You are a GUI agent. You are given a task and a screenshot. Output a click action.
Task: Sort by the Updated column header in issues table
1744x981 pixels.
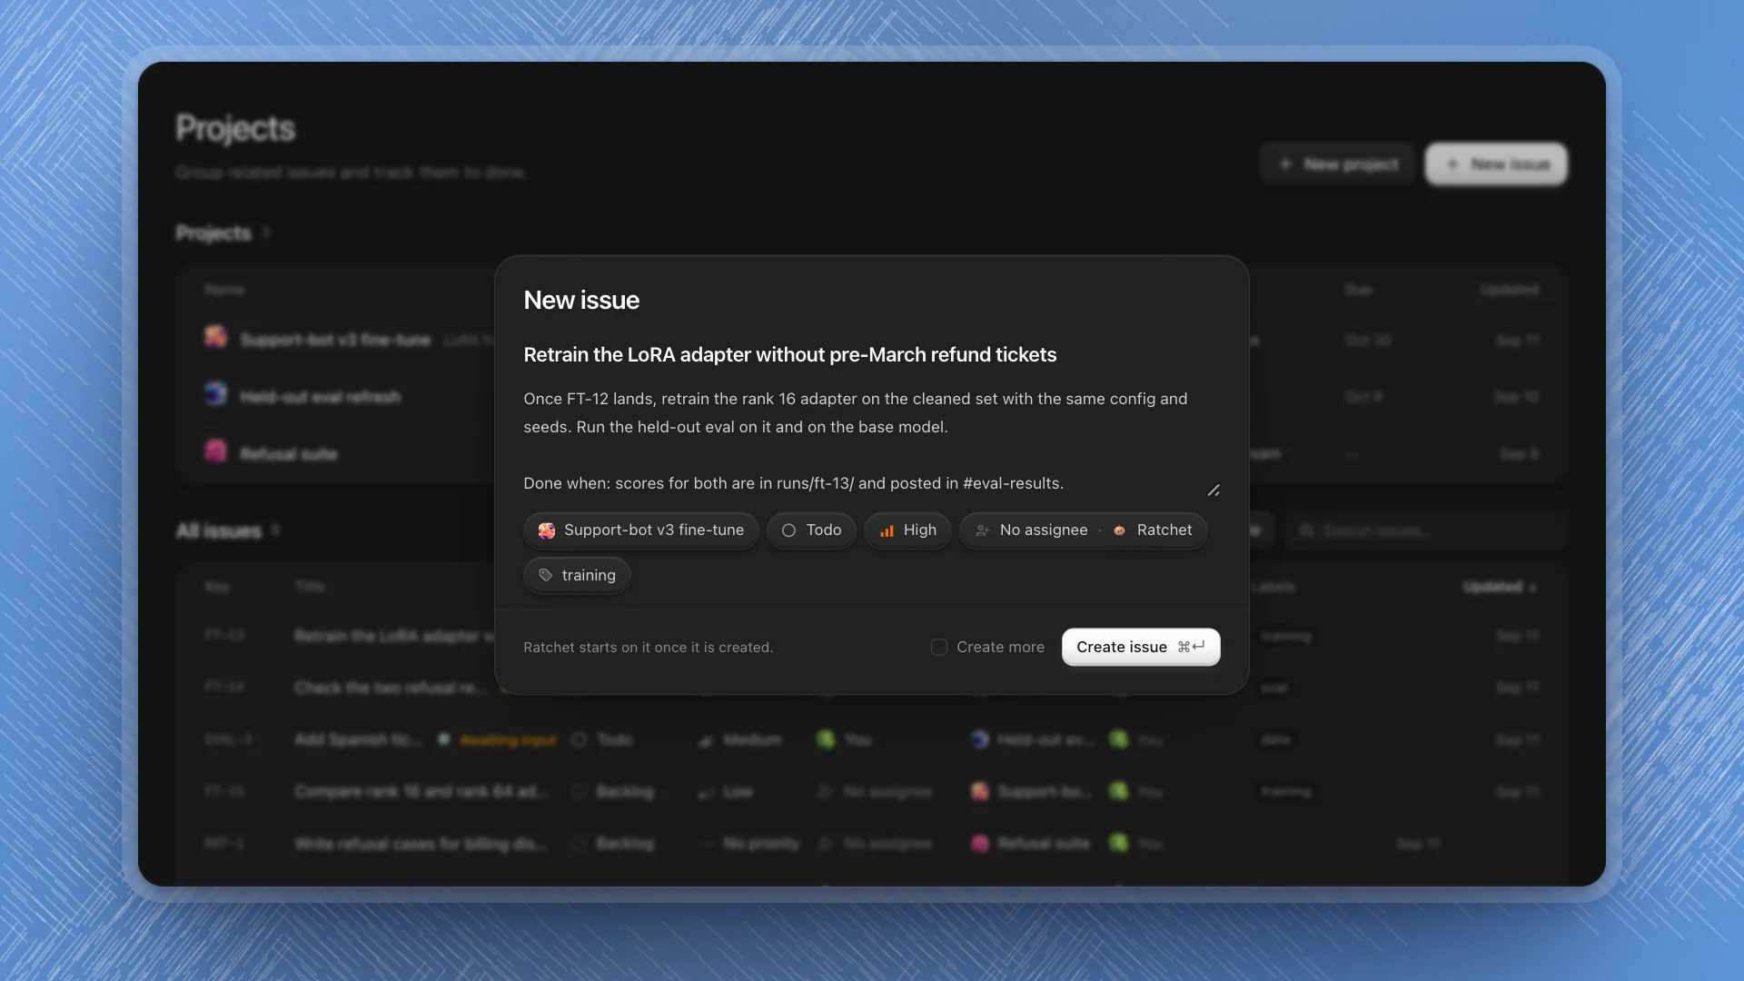(x=1499, y=587)
